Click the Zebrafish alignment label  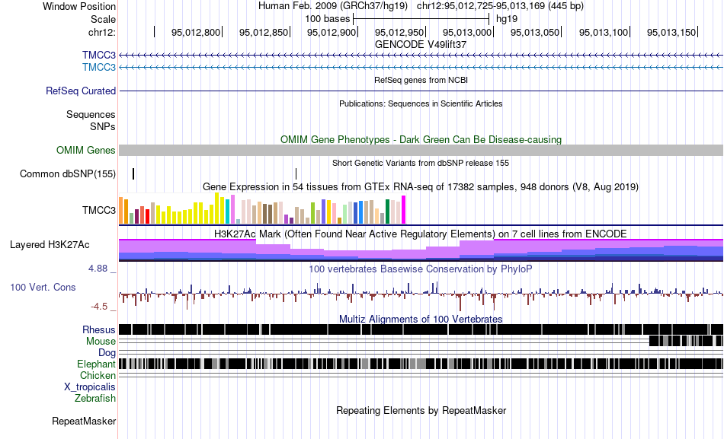click(x=95, y=398)
